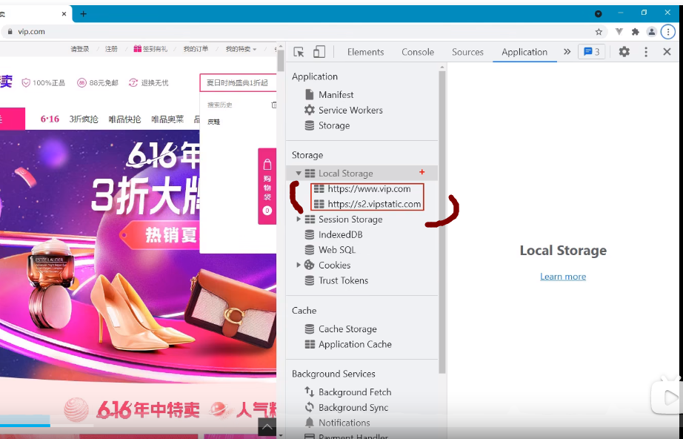Click the Service Workers gear icon
683x439 pixels.
click(x=309, y=110)
